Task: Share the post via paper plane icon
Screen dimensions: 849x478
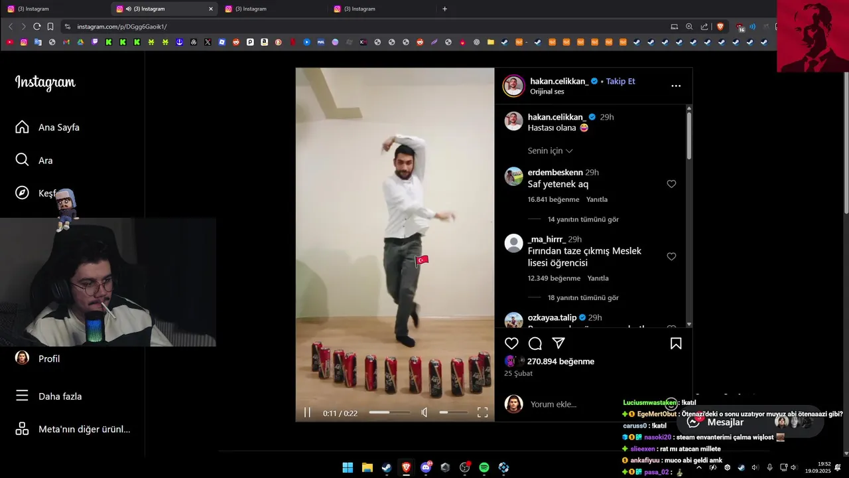Action: tap(558, 343)
